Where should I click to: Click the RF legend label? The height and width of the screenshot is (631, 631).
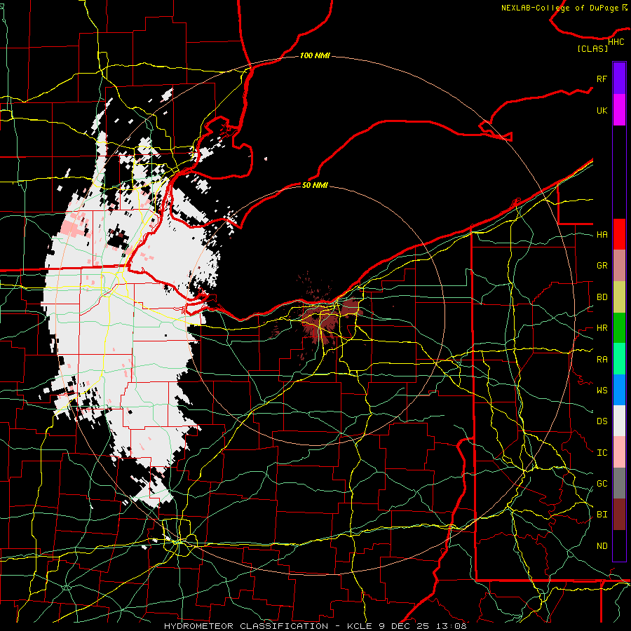click(x=602, y=79)
